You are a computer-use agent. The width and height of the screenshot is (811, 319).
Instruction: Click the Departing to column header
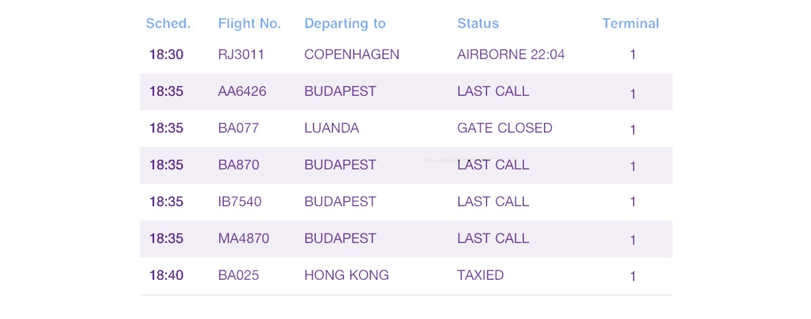(345, 24)
